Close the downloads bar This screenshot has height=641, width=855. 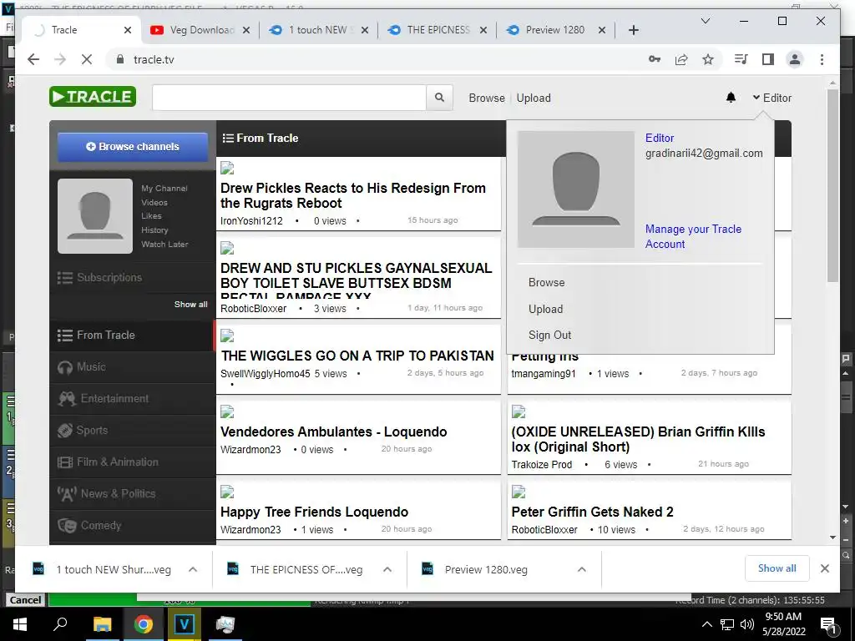pyautogui.click(x=825, y=568)
